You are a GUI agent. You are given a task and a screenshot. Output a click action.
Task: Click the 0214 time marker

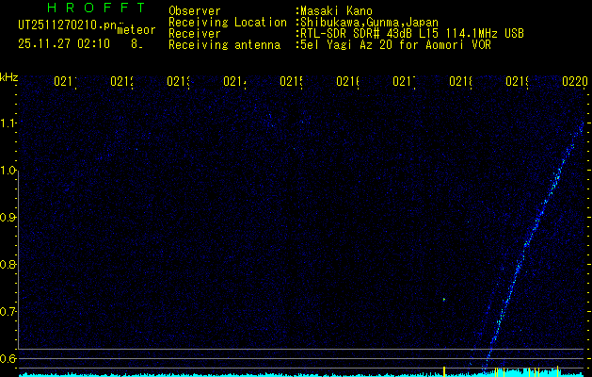235,81
